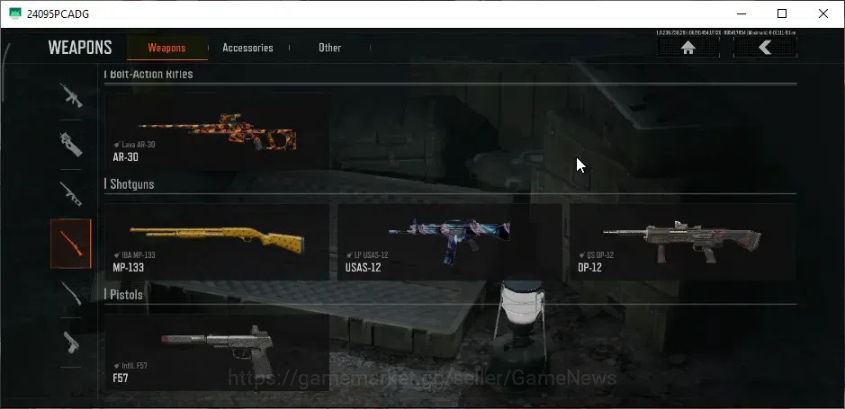Select the pistol category sidebar icon
Screen dimensions: 845x409
click(70, 342)
